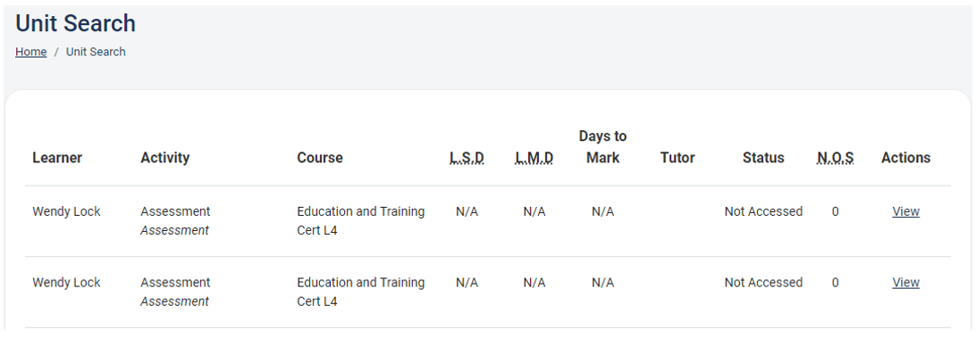Click the Unit Search page heading
The width and height of the screenshot is (976, 338).
pyautogui.click(x=75, y=23)
